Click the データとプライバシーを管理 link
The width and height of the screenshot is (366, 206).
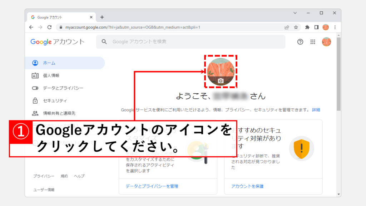pos(152,186)
